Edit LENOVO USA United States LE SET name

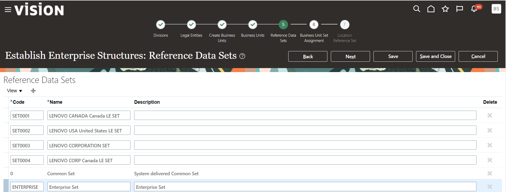coord(89,130)
